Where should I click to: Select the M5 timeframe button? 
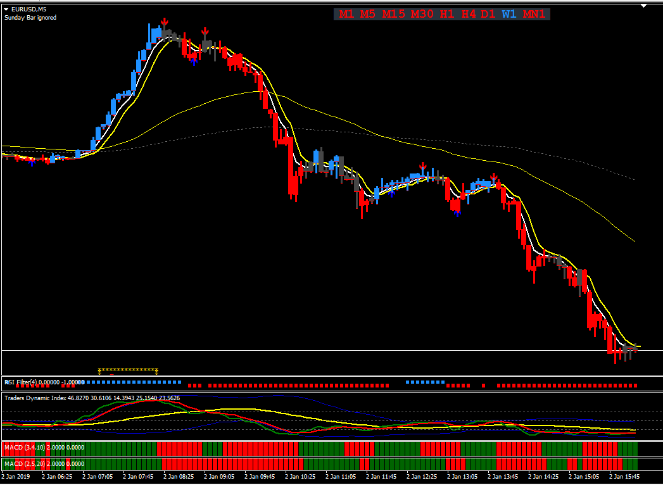click(x=369, y=15)
